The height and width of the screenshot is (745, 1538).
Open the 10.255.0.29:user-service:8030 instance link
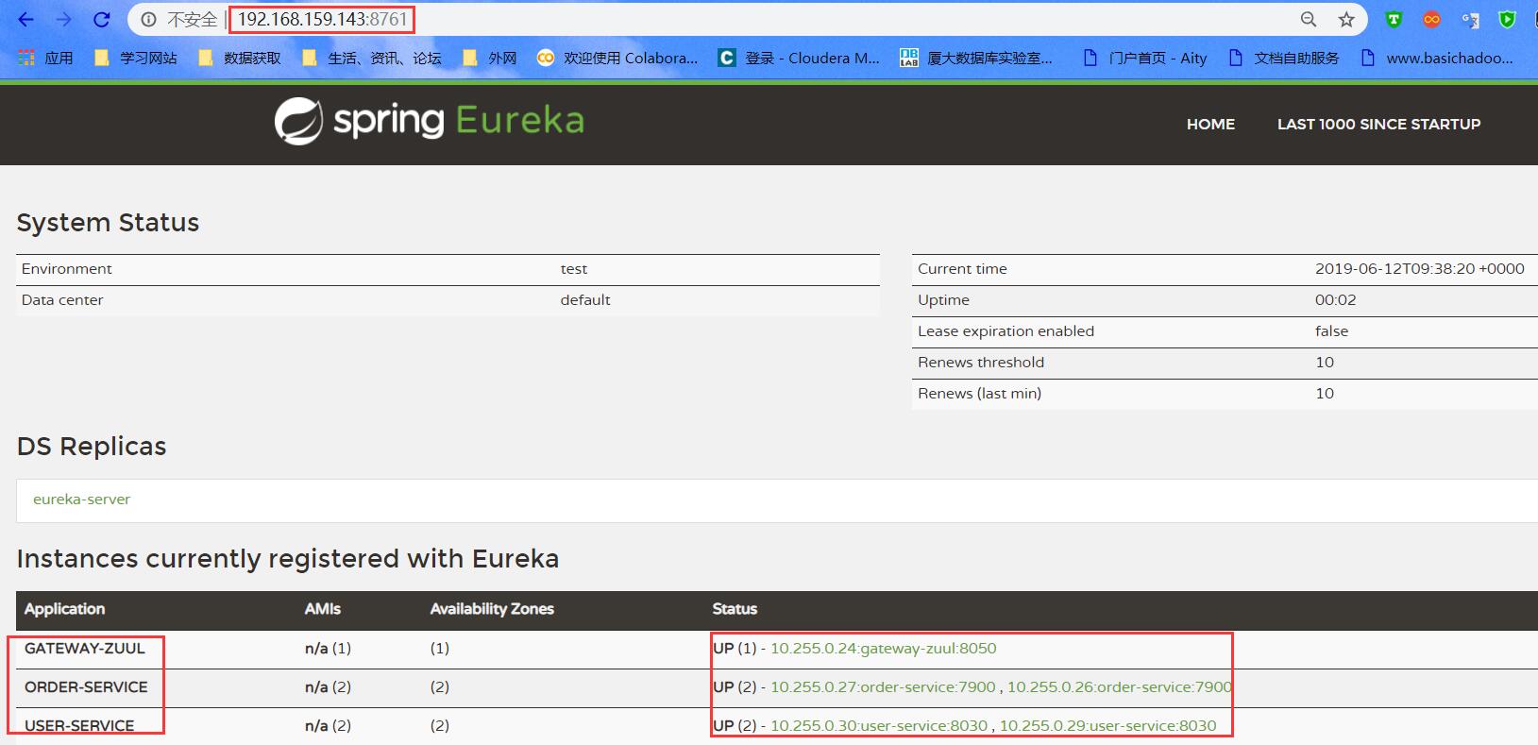click(x=1107, y=725)
